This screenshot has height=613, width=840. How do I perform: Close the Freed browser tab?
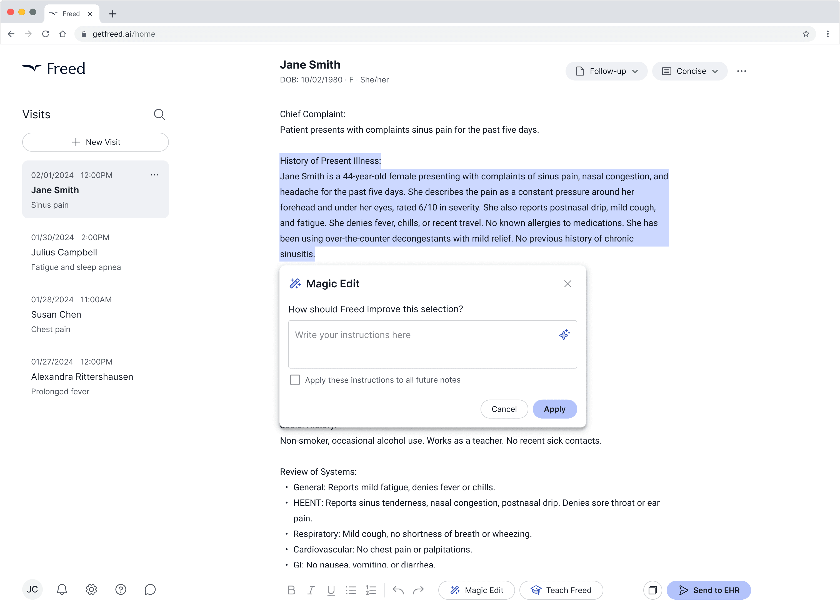pos(90,14)
